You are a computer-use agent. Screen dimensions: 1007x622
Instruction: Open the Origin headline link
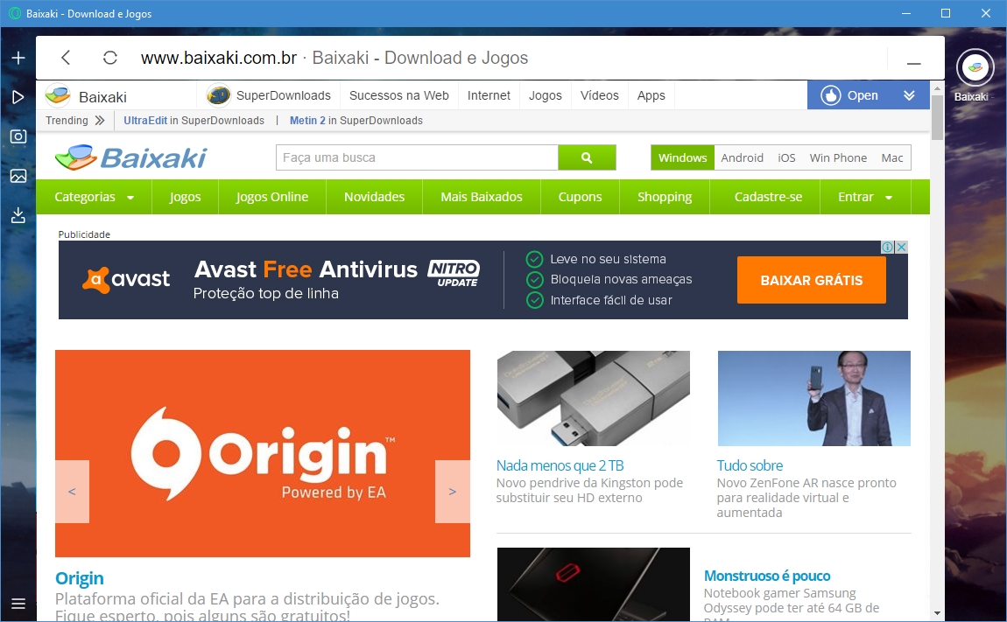coord(80,578)
